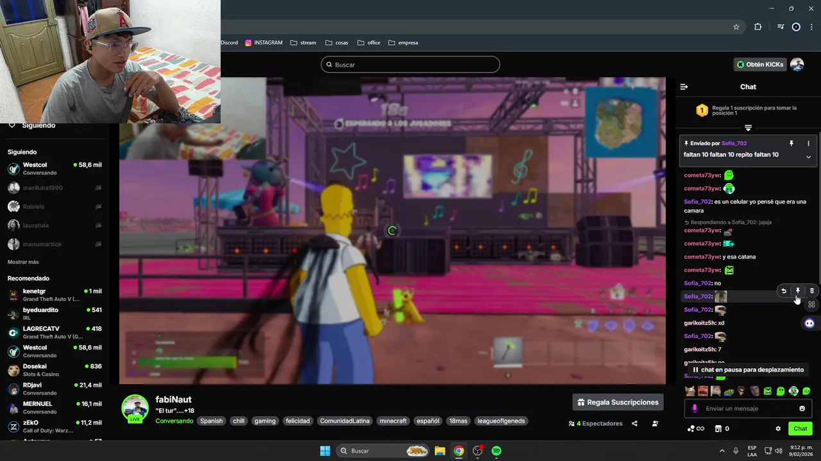Select the ComunidadLatina tag
The image size is (821, 461).
pyautogui.click(x=345, y=421)
